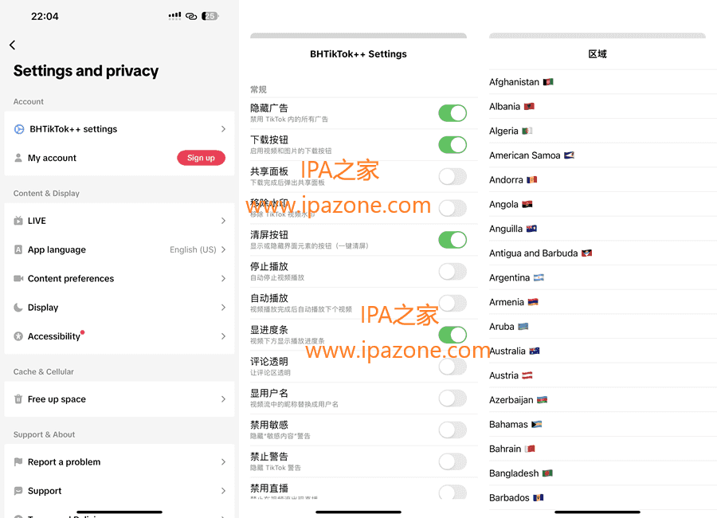
Task: Open Accessibility via its chevron
Action: tap(223, 336)
